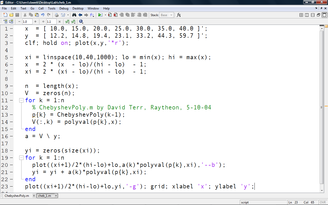Image resolution: width=328 pixels, height=205 pixels.
Task: Maximize the document with the single-pane icon
Action: pos(324,15)
